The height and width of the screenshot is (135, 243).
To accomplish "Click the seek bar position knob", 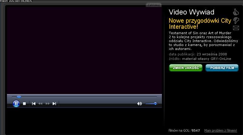I will click(x=19, y=97).
